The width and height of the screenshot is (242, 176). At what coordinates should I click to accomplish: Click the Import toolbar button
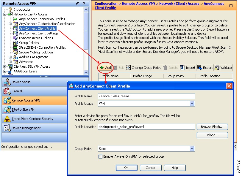[x=188, y=68]
